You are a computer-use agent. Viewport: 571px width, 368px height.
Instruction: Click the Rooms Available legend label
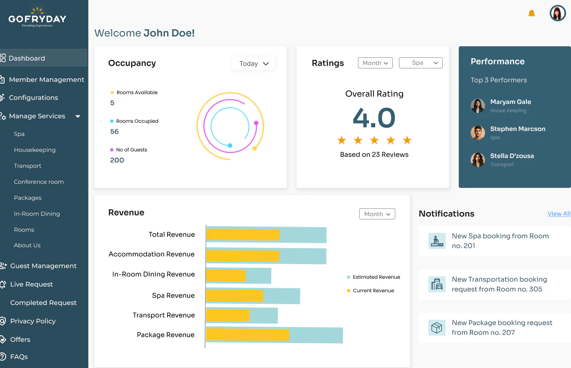(137, 93)
